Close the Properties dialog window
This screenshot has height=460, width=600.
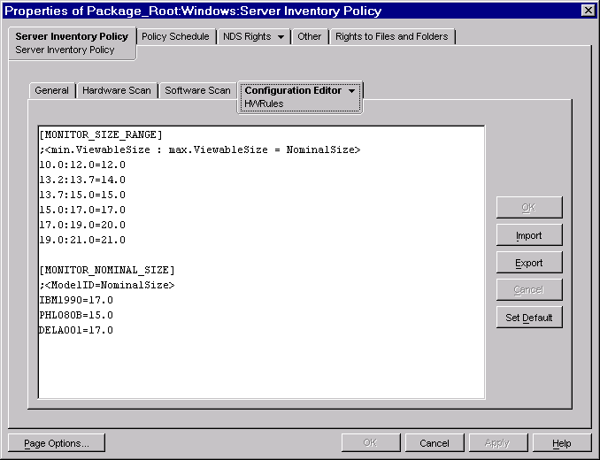pyautogui.click(x=588, y=11)
